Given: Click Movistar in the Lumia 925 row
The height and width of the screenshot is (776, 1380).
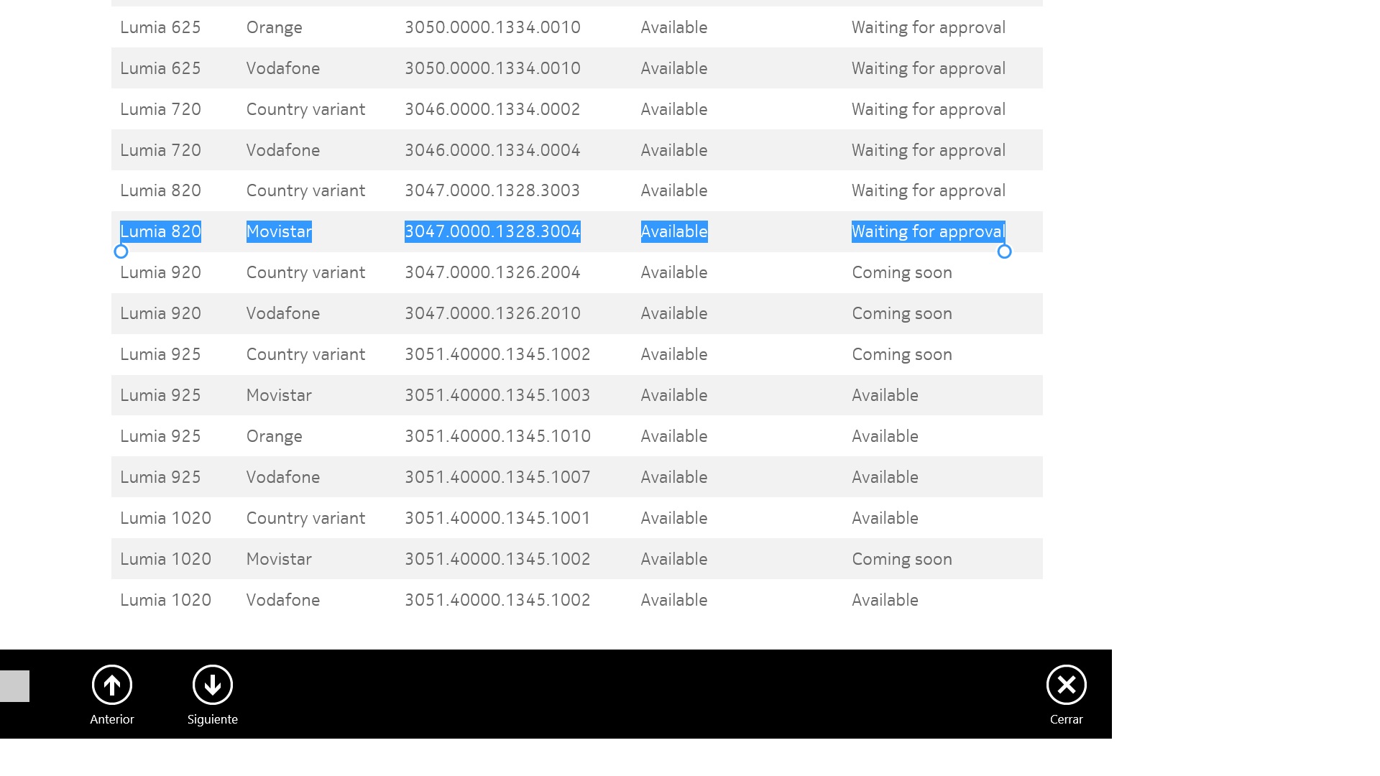Looking at the screenshot, I should point(279,395).
